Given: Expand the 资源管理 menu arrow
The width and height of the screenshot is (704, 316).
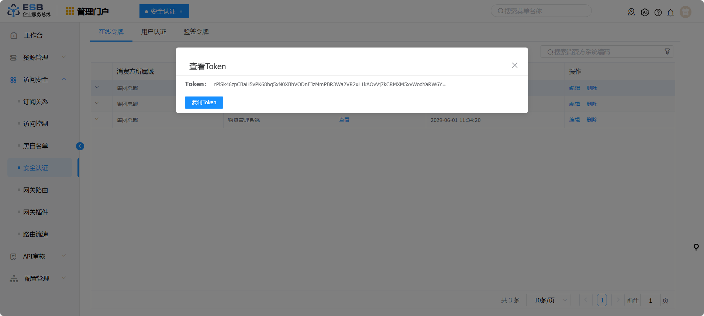Looking at the screenshot, I should 64,57.
